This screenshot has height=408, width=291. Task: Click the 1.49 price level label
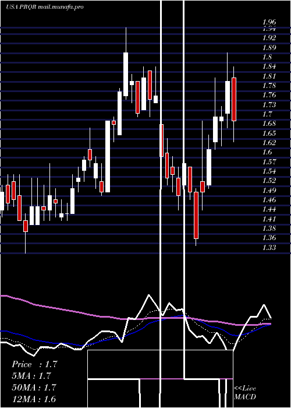[269, 190]
